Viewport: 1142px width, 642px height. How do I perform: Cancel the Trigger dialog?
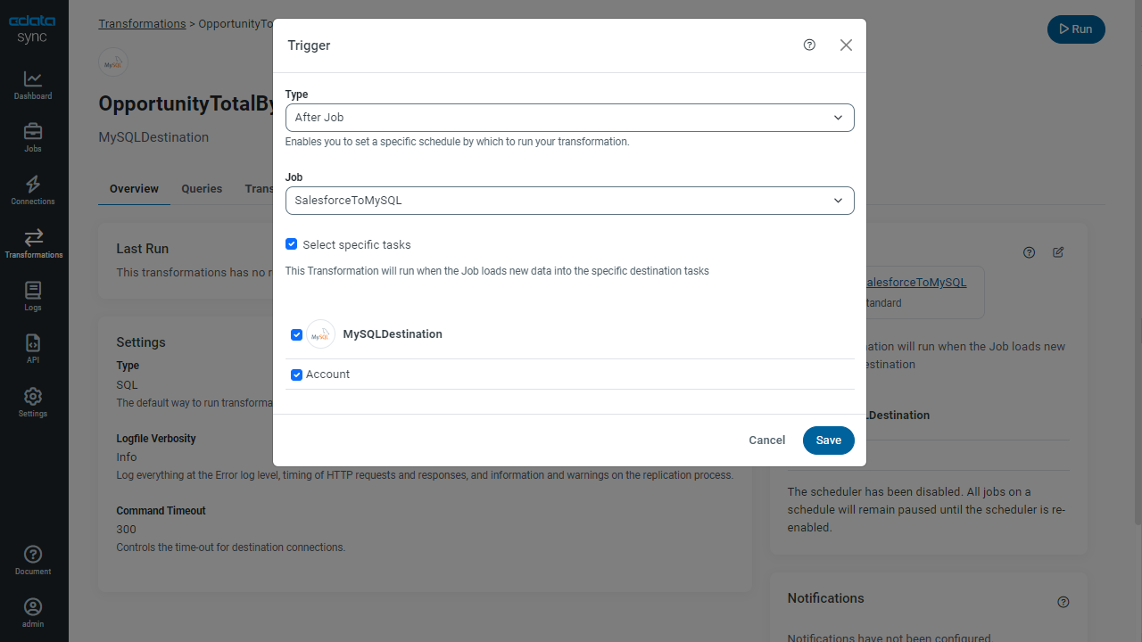click(x=766, y=440)
